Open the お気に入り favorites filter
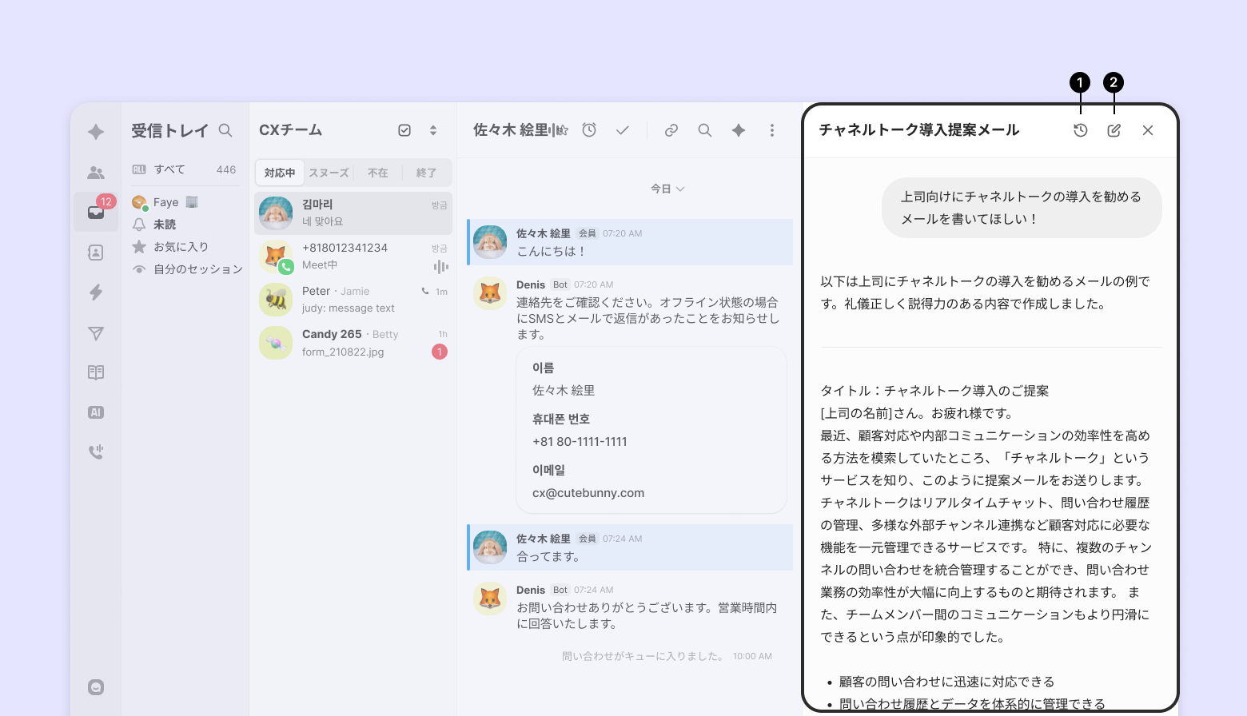Screen dimensions: 1247x716 pyautogui.click(x=185, y=247)
